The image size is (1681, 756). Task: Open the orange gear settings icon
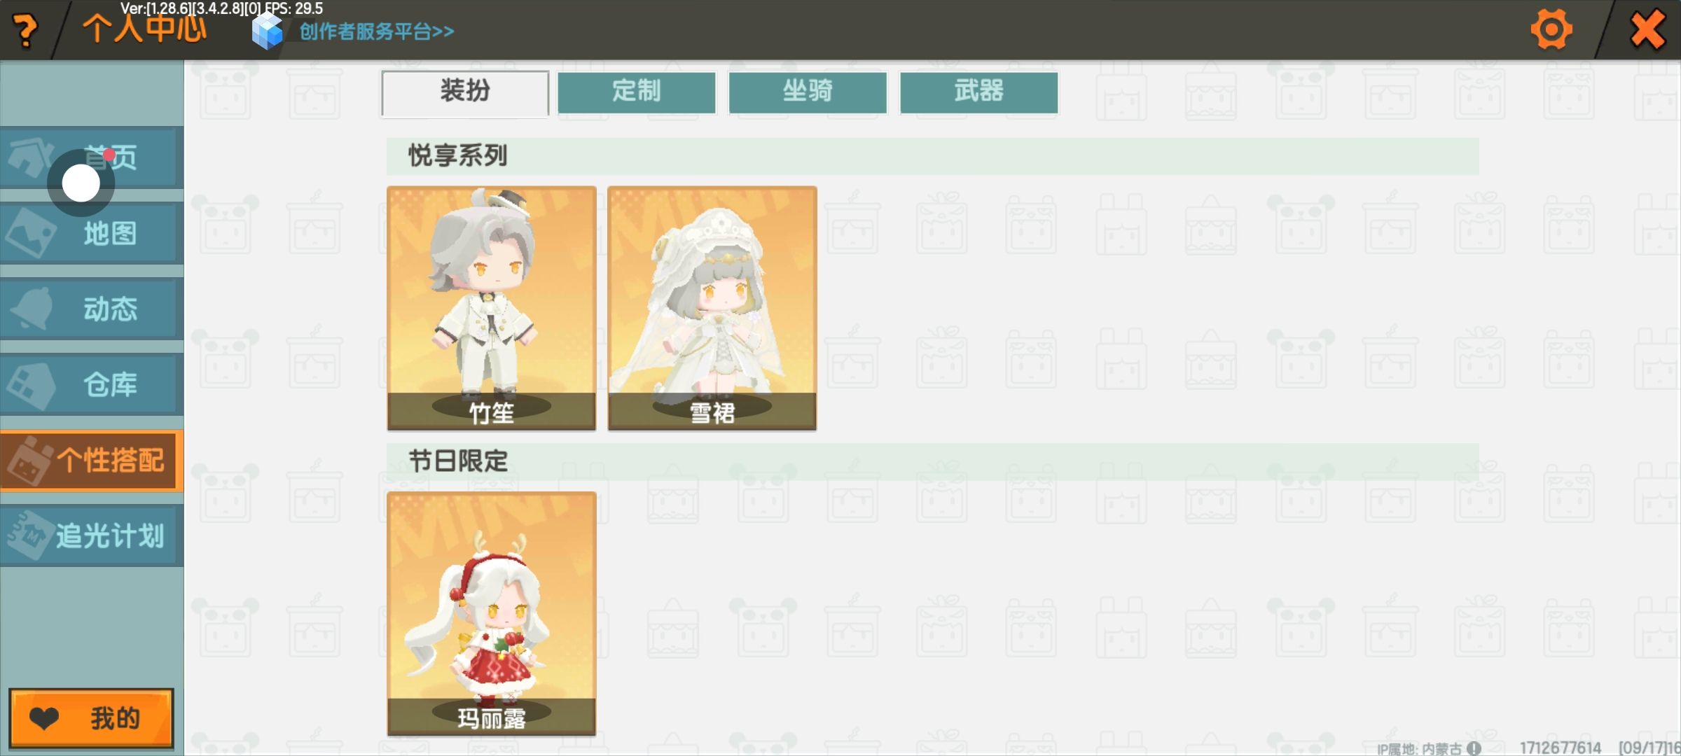click(1551, 30)
